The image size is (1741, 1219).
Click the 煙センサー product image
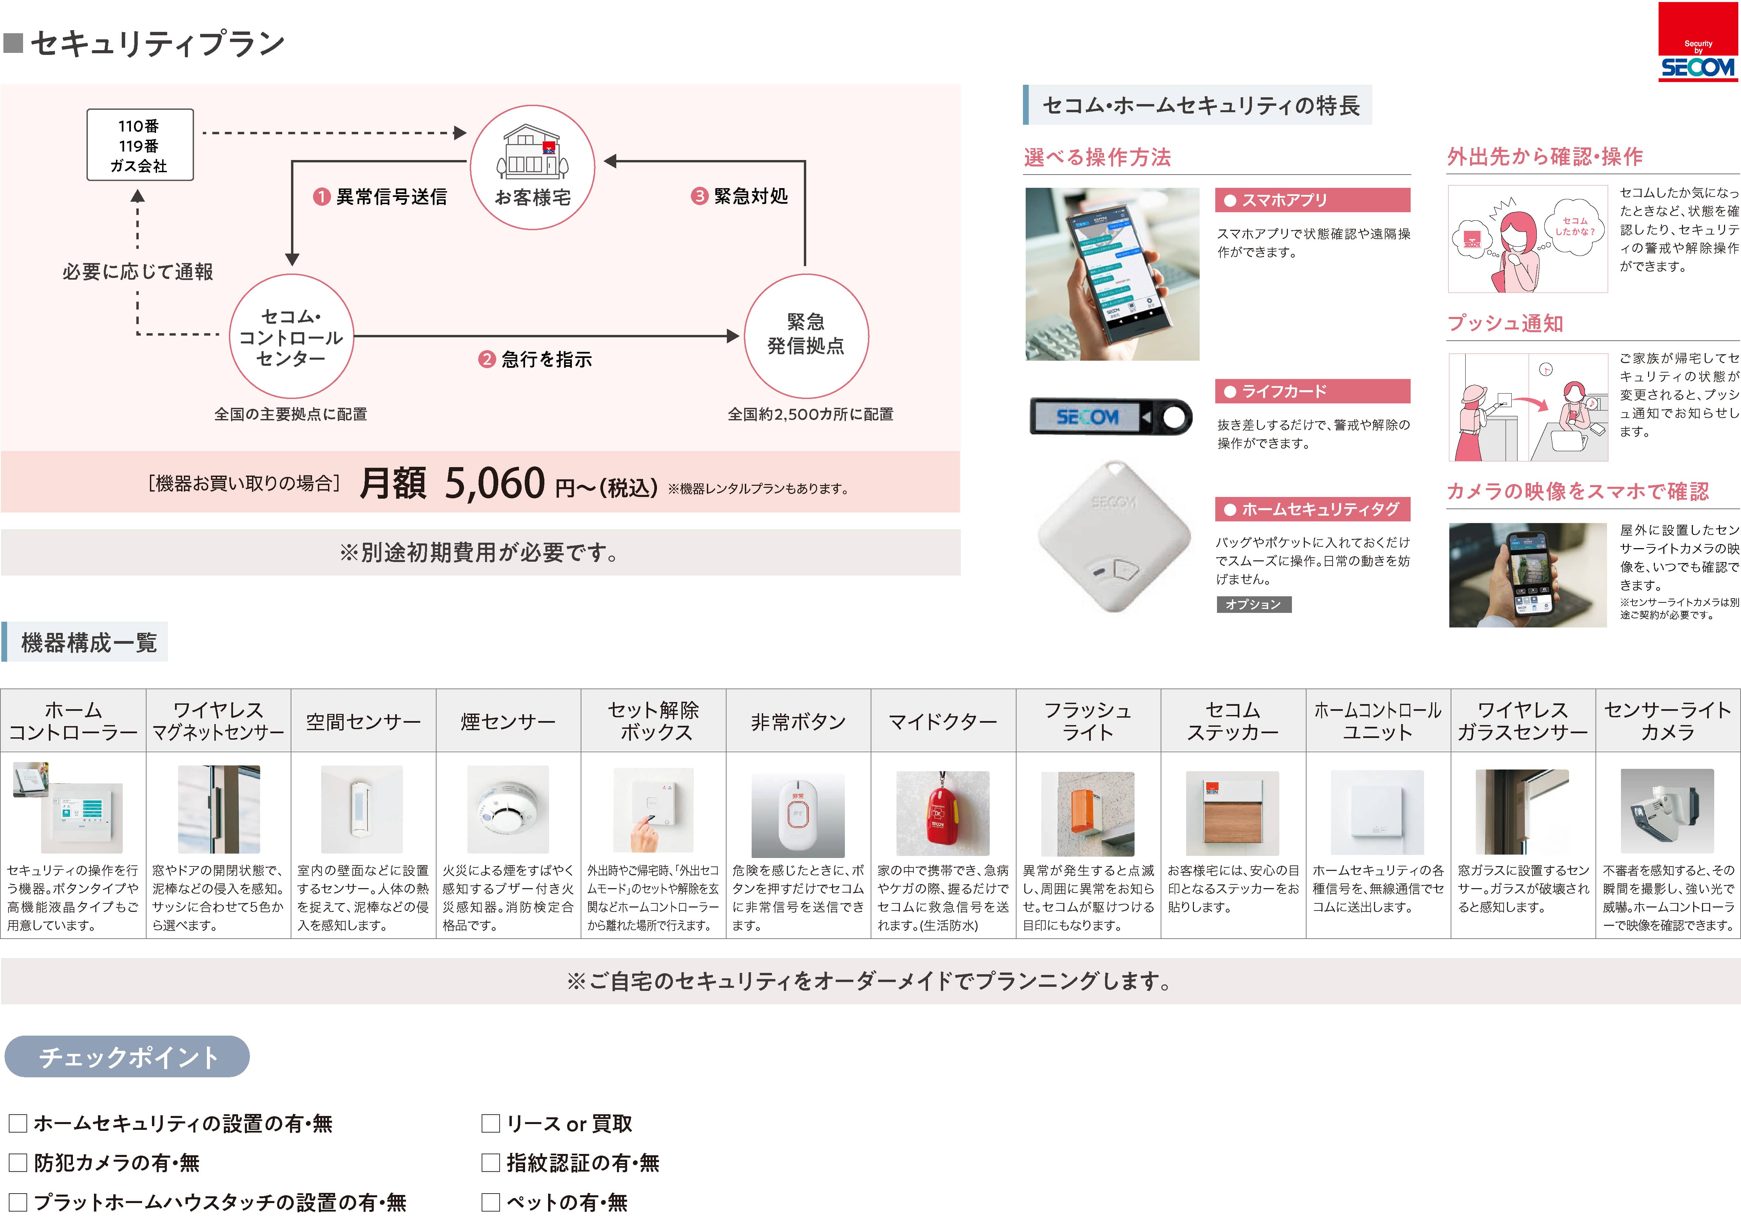pyautogui.click(x=507, y=809)
